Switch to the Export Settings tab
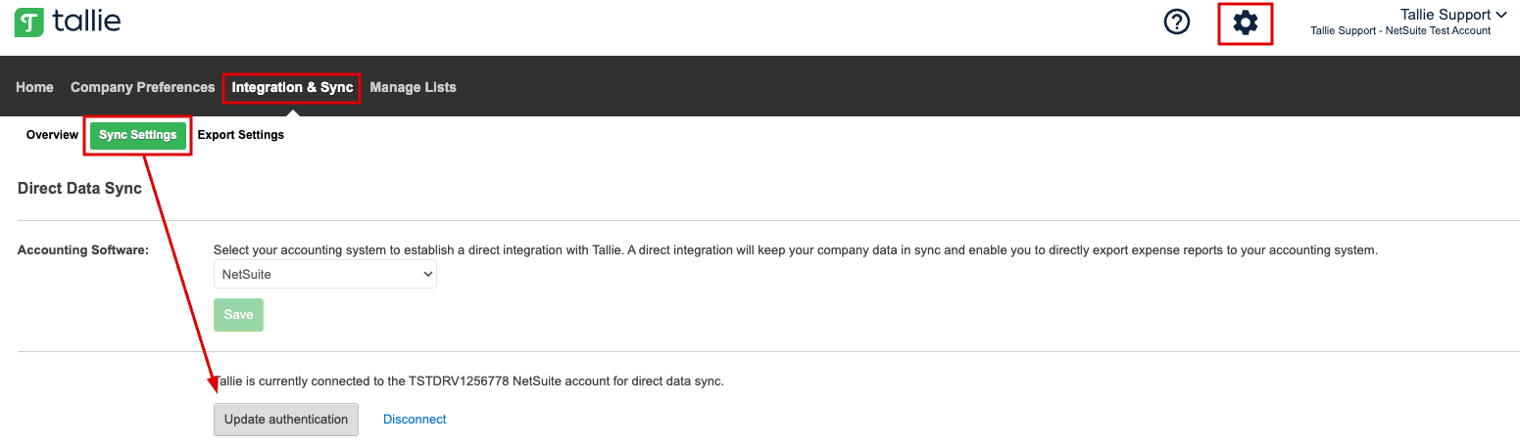Screen dimensions: 1520x447 (241, 135)
